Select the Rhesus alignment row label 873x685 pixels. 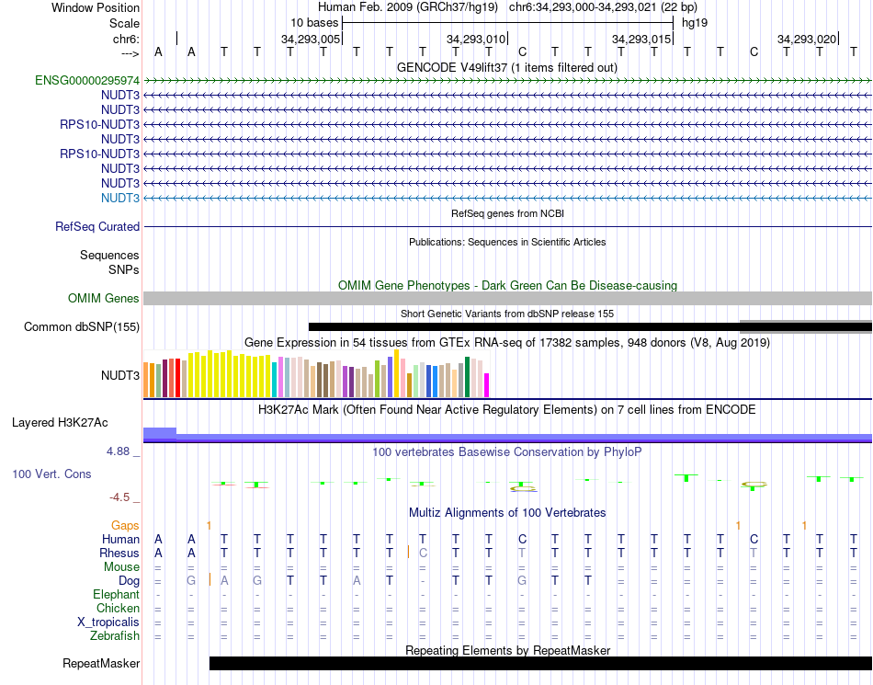pyautogui.click(x=119, y=553)
